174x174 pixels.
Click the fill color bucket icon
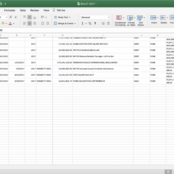pyautogui.click(x=3, y=23)
